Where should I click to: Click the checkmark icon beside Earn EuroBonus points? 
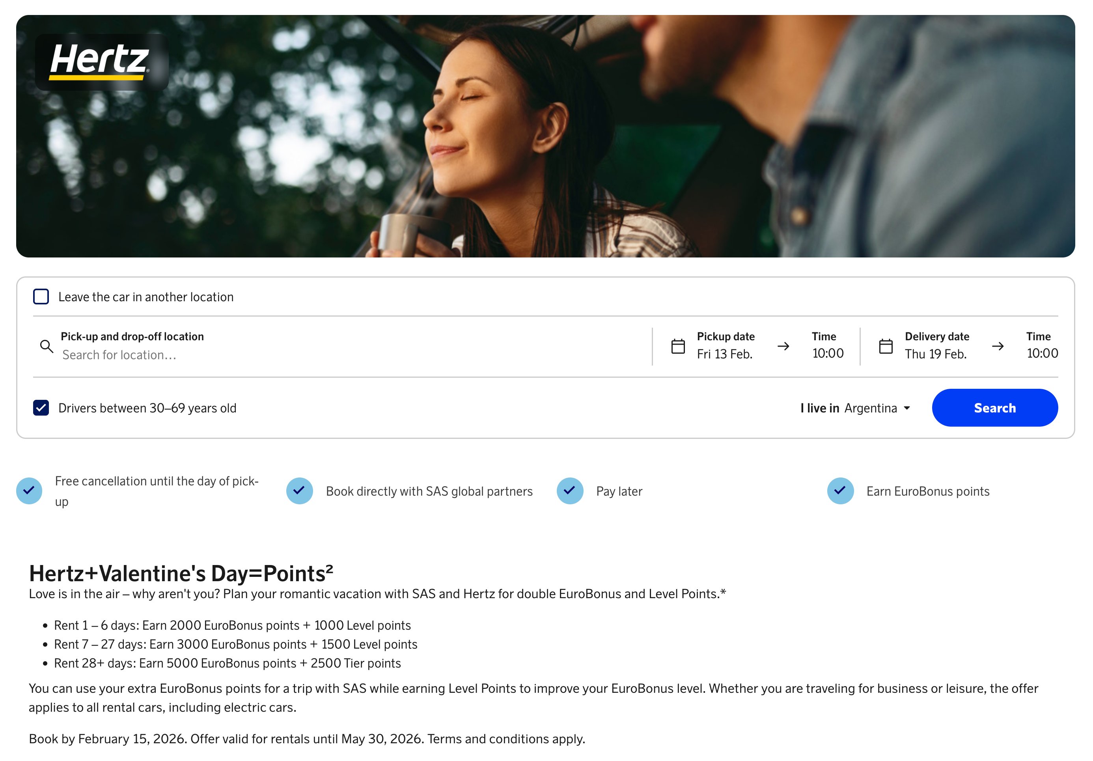840,491
